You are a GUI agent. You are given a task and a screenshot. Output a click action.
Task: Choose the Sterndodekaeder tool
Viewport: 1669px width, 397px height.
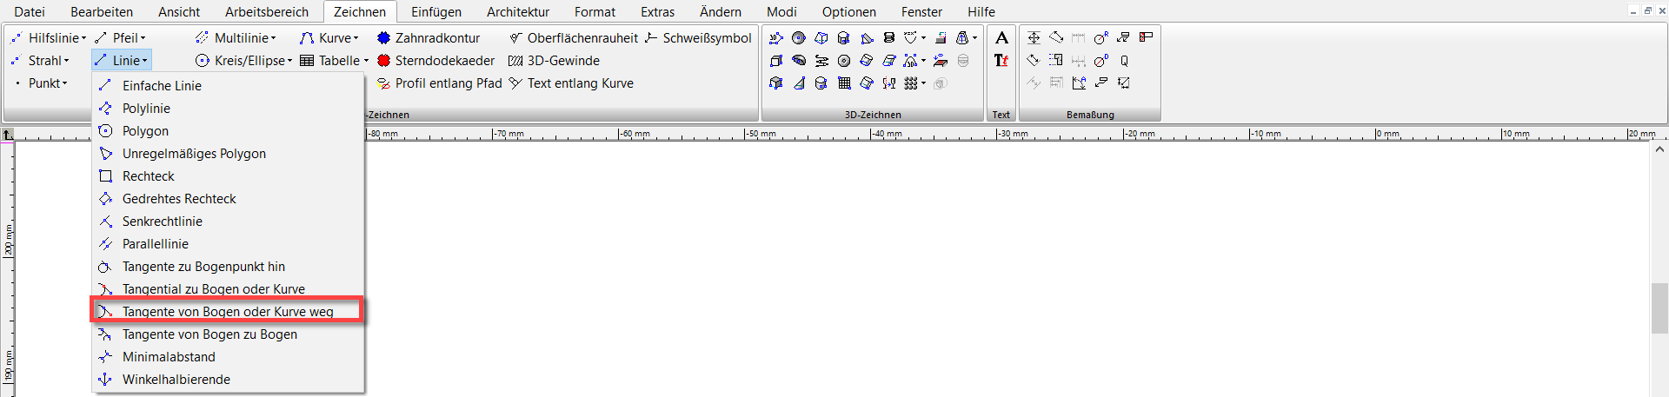click(x=436, y=60)
